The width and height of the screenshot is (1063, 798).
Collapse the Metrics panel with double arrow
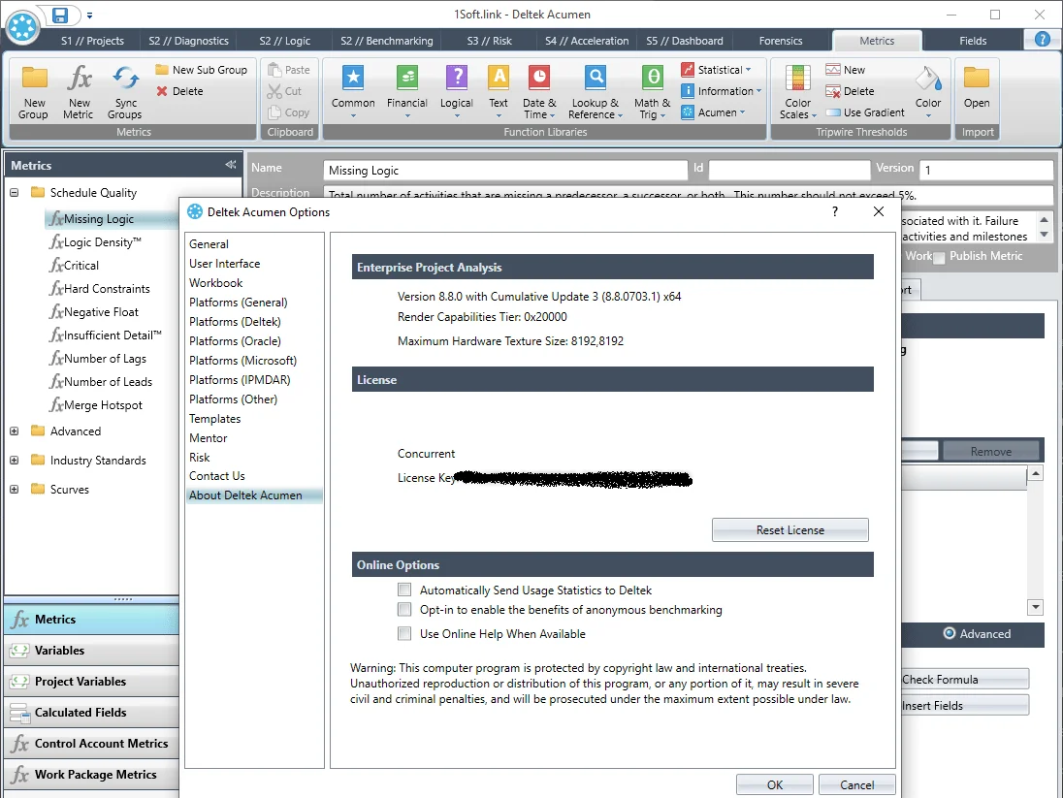[231, 165]
